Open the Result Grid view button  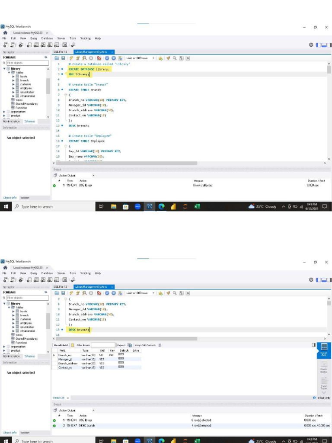point(324,349)
